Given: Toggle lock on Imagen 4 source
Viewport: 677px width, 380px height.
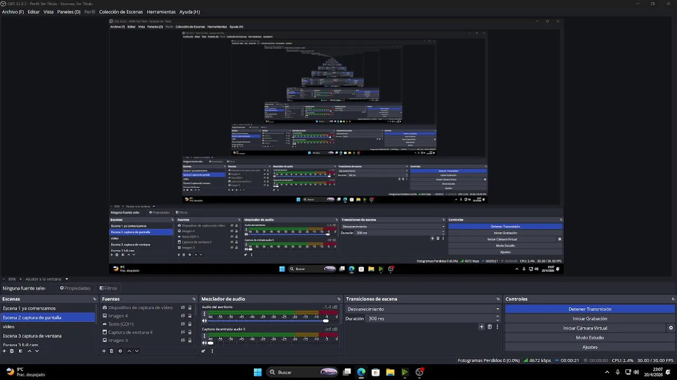Looking at the screenshot, I should coord(190,316).
